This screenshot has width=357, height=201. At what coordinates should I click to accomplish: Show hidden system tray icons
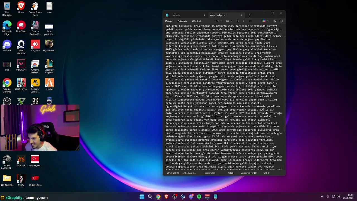pos(322,197)
